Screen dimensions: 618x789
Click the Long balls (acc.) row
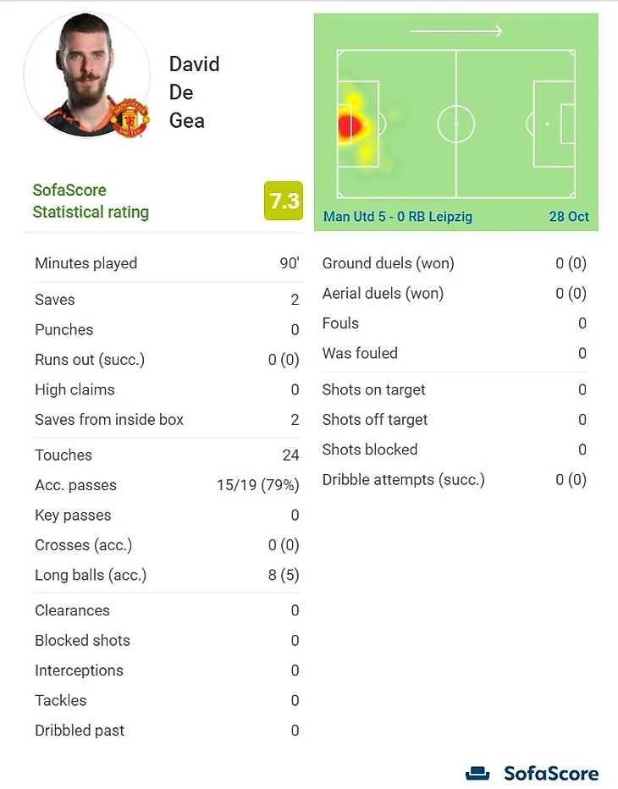pyautogui.click(x=167, y=575)
